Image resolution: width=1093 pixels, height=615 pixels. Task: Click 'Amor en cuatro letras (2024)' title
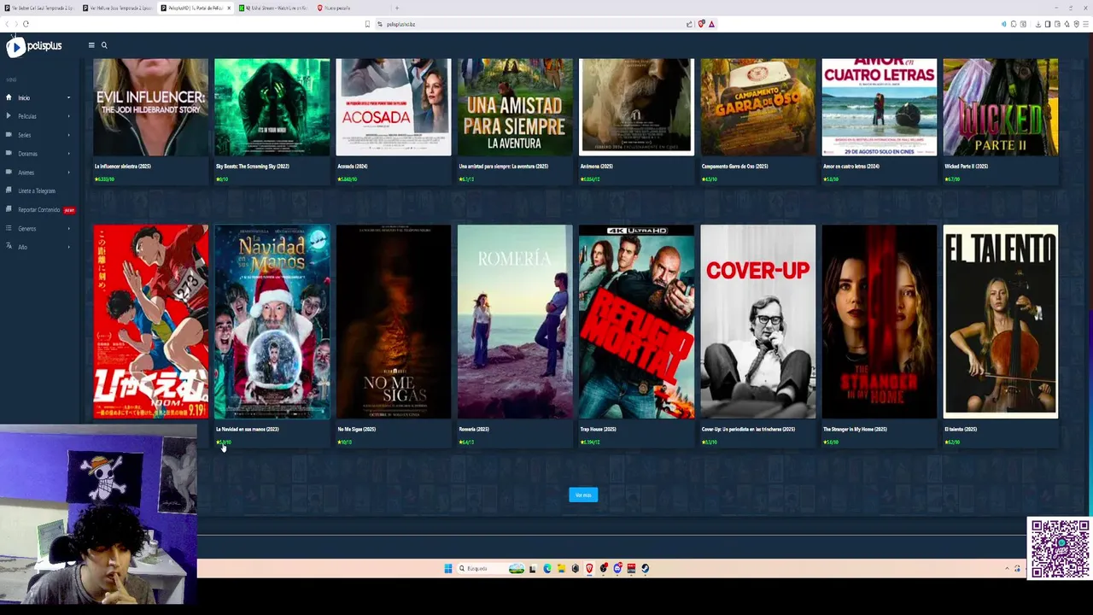point(851,167)
